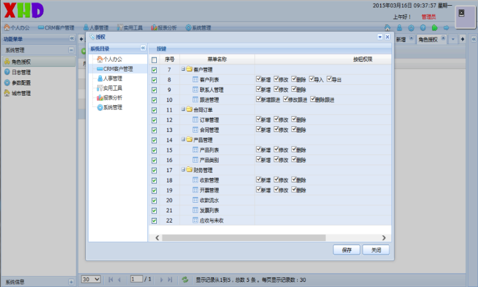Click the scrollbar right arrow in grid
The width and height of the screenshot is (478, 287).
coord(384,238)
